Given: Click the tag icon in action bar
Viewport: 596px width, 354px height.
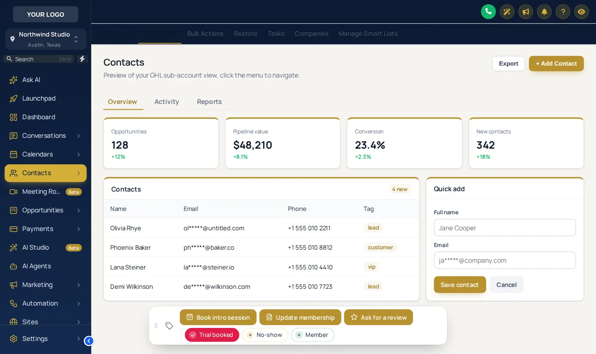Looking at the screenshot, I should tap(169, 326).
